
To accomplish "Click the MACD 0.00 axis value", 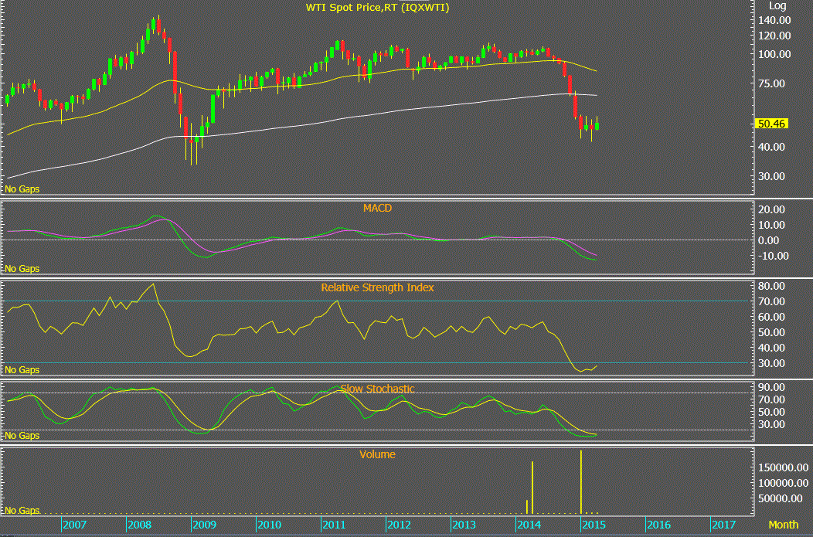I will coord(769,240).
